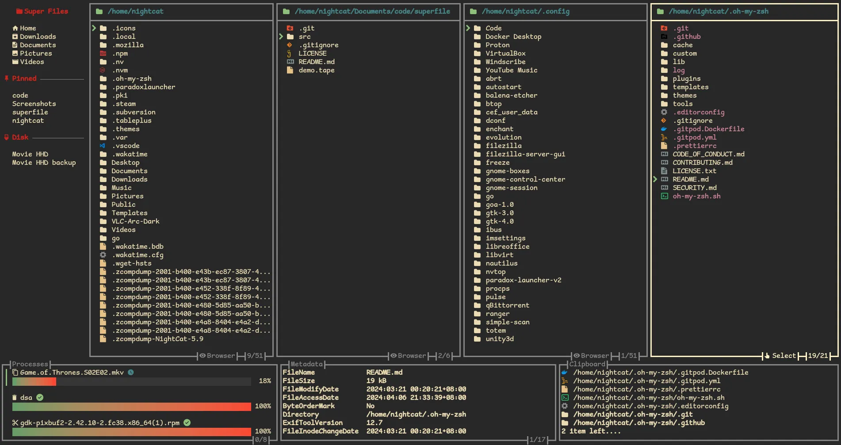Click the Home icon in the sidebar
The height and width of the screenshot is (445, 841).
point(15,28)
